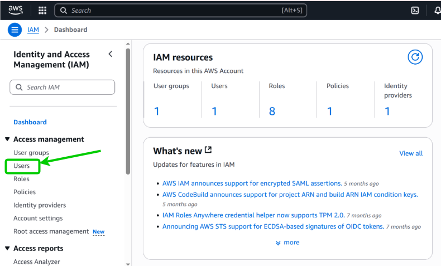Click the Dashboard breadcrumb text

70,30
